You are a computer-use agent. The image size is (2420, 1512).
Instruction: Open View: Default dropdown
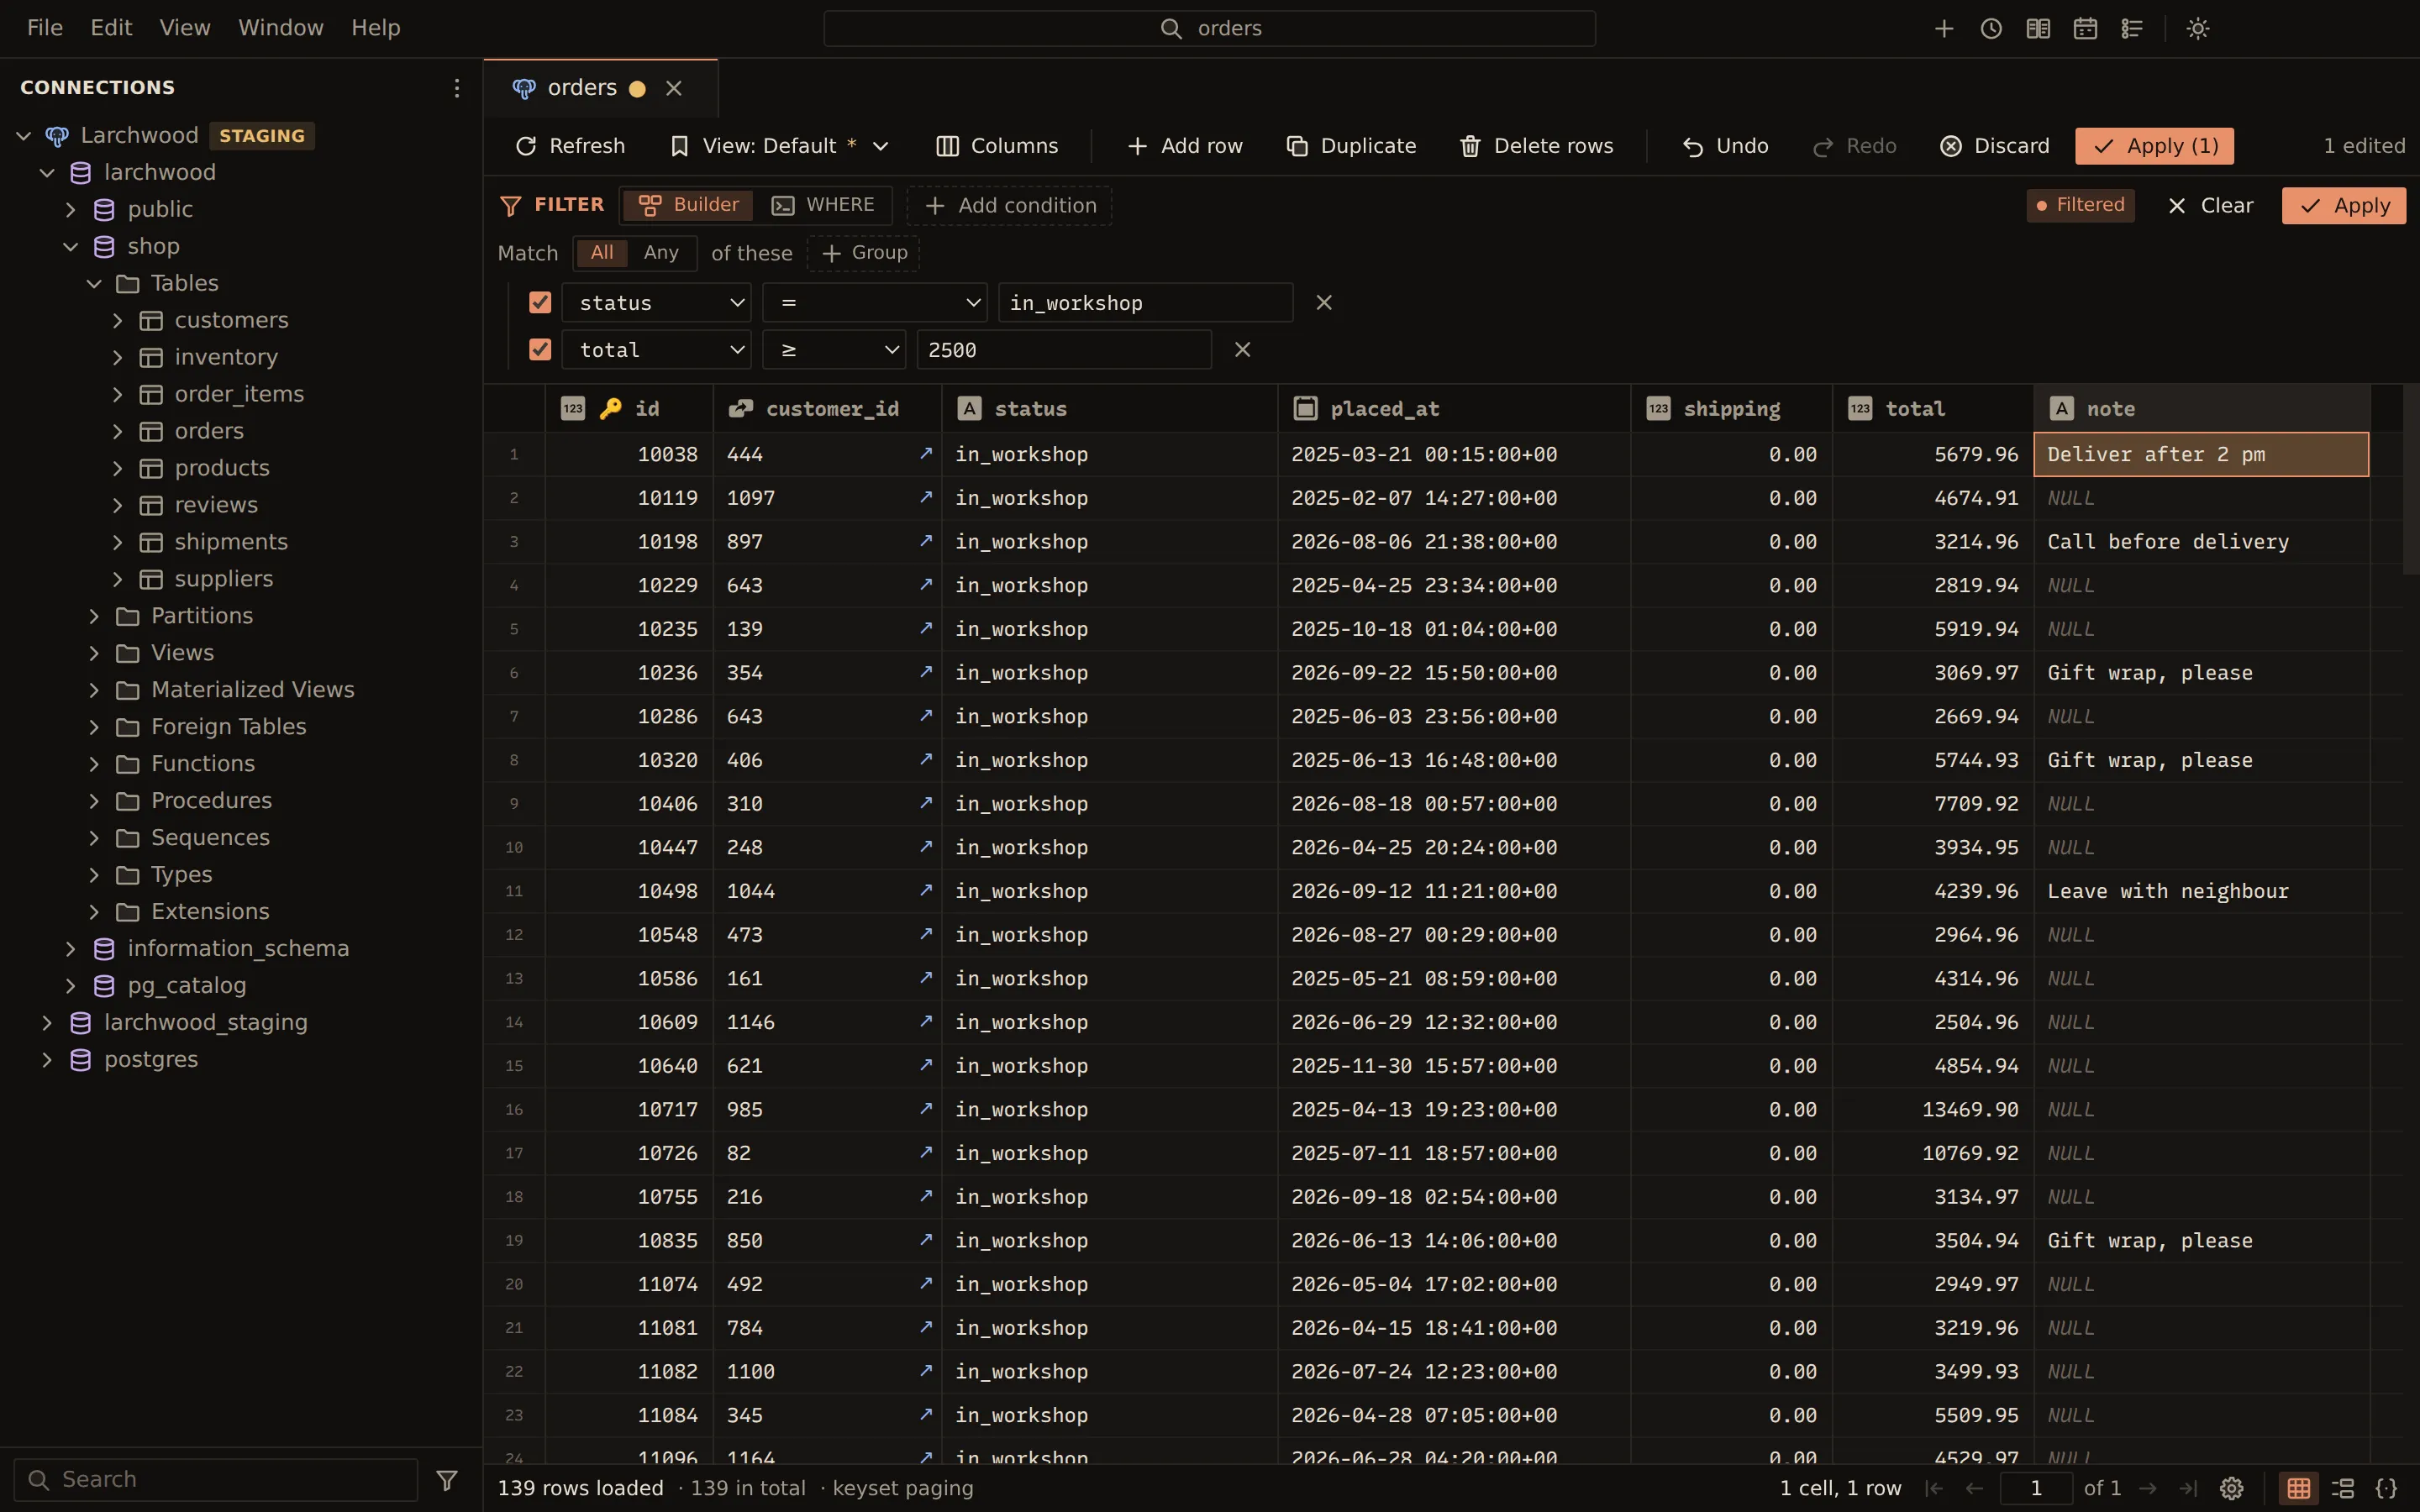pyautogui.click(x=780, y=146)
